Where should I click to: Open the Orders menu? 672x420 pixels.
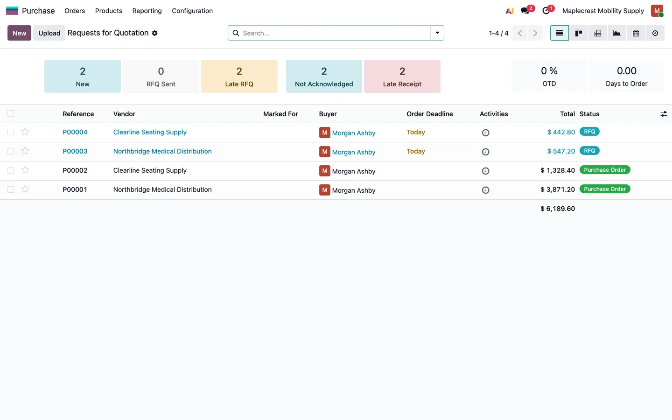[75, 11]
